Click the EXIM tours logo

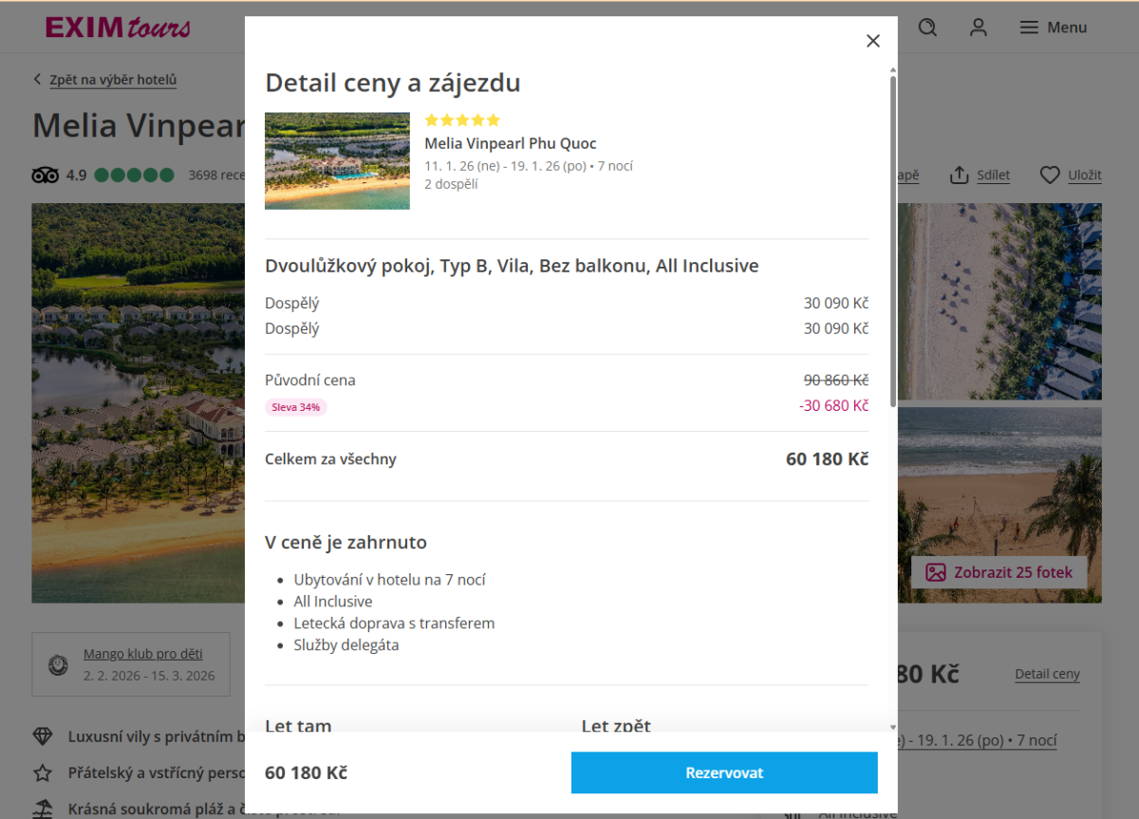(x=118, y=28)
